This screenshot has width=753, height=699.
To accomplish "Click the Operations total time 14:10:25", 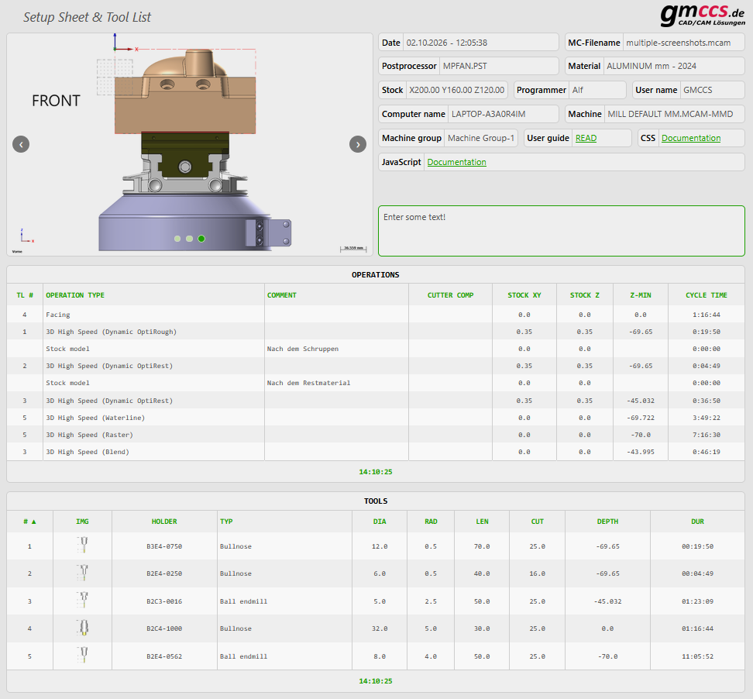I will [x=376, y=472].
